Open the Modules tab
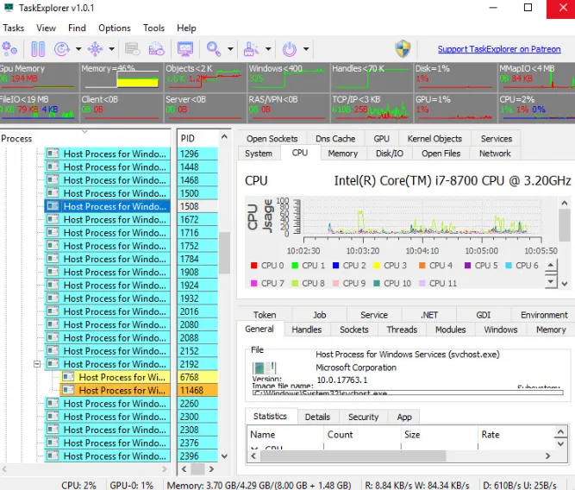575x490 pixels. coord(450,330)
